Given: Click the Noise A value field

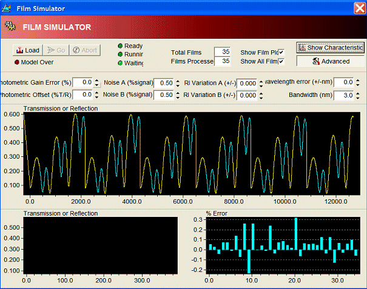Looking at the screenshot, I should (x=164, y=83).
